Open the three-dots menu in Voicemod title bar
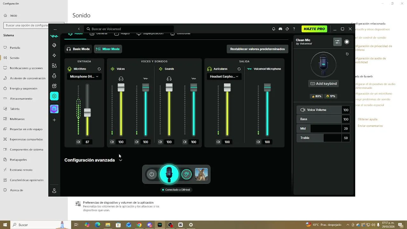This screenshot has height=229, width=407. (55, 29)
